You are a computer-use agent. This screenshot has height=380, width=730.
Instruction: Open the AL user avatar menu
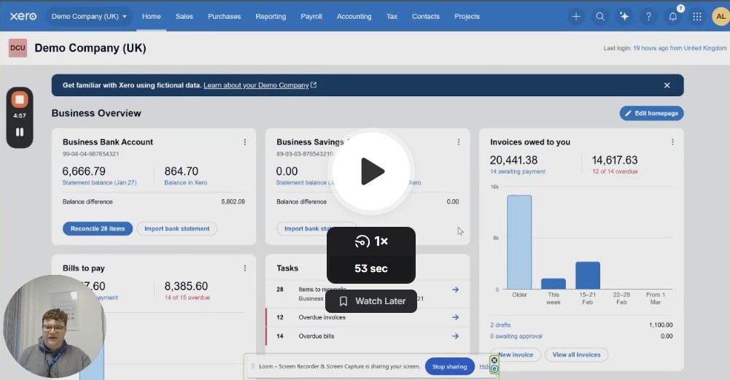pyautogui.click(x=721, y=17)
